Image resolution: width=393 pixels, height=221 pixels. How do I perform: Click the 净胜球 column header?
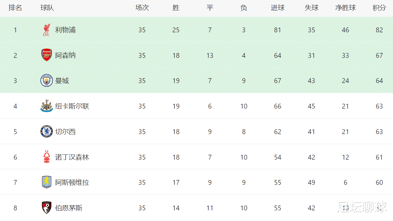click(x=345, y=8)
